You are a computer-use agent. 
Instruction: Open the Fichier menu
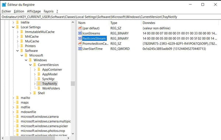click(x=6, y=11)
